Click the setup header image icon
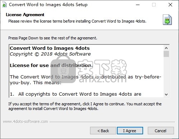This screenshot has width=179, height=139. (167, 20)
